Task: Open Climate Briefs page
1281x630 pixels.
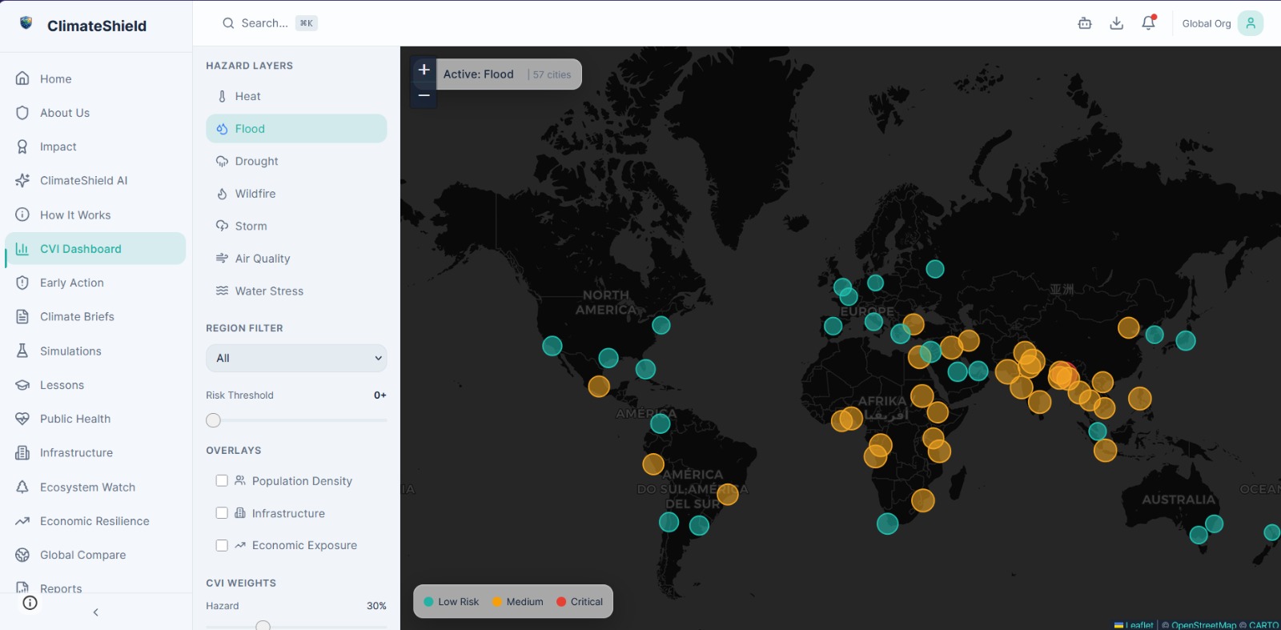Action: click(95, 317)
